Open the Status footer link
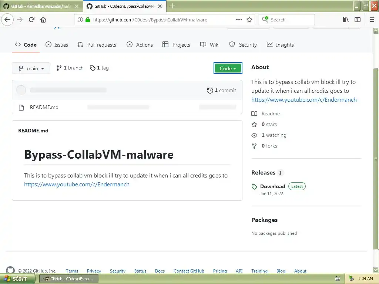The height and width of the screenshot is (284, 379). (x=140, y=271)
